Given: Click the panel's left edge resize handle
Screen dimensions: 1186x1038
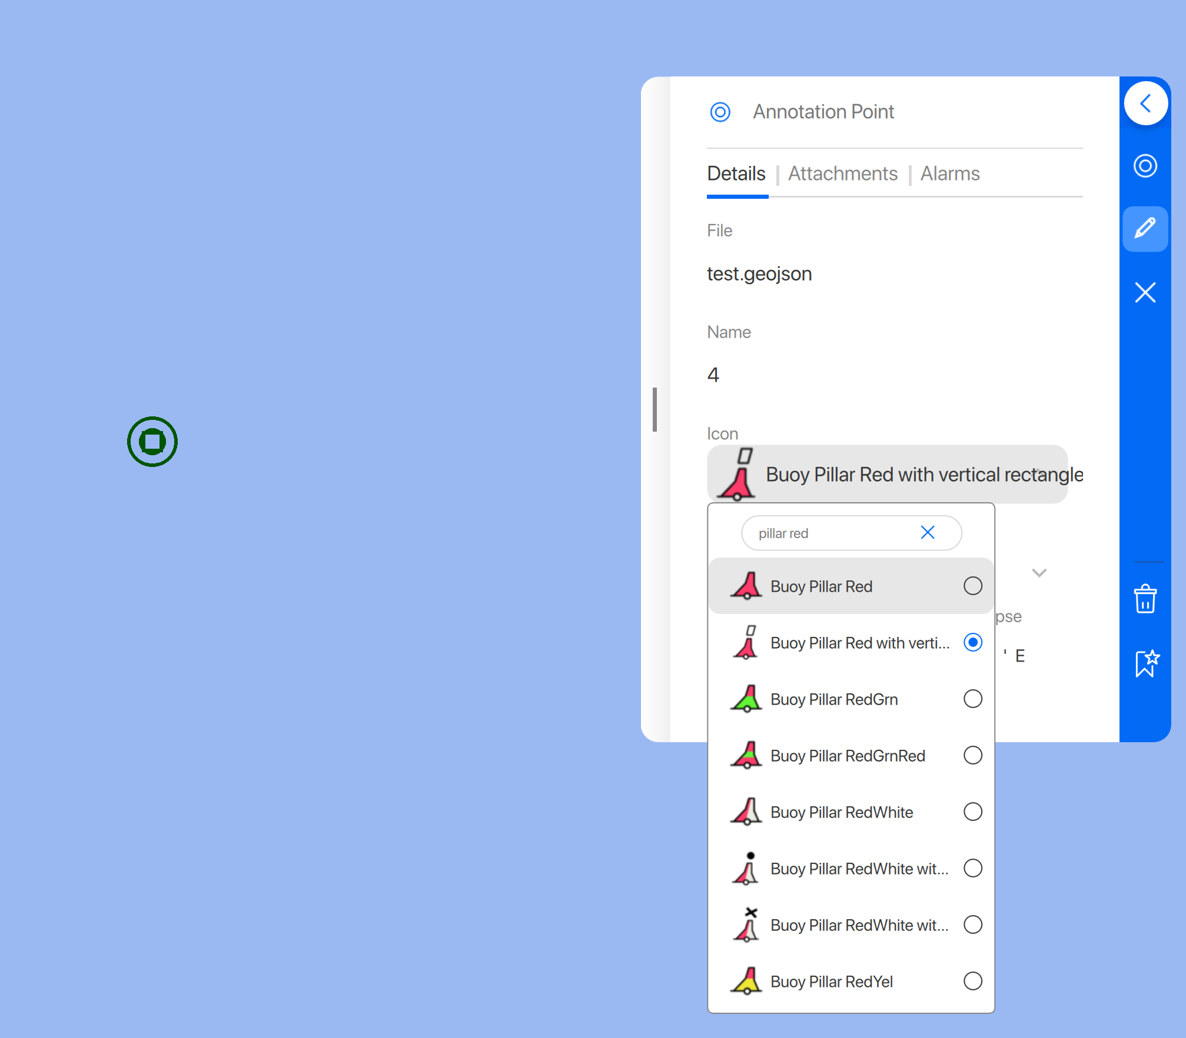Looking at the screenshot, I should [x=655, y=409].
